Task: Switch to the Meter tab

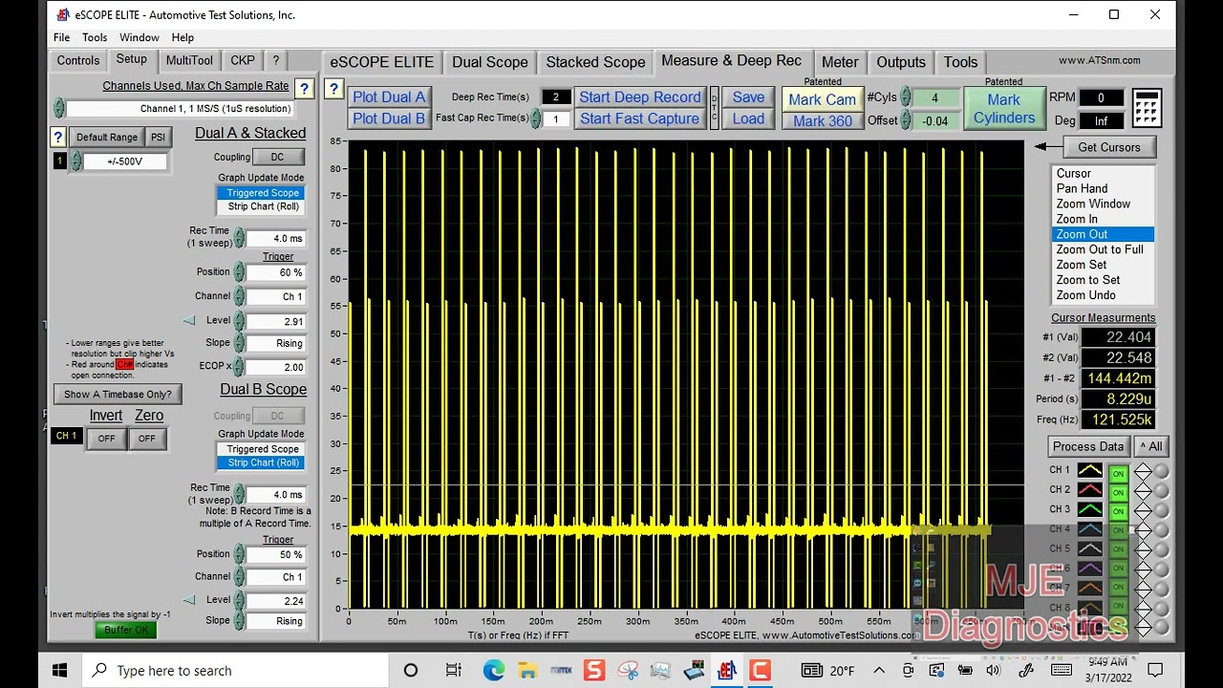Action: tap(840, 62)
